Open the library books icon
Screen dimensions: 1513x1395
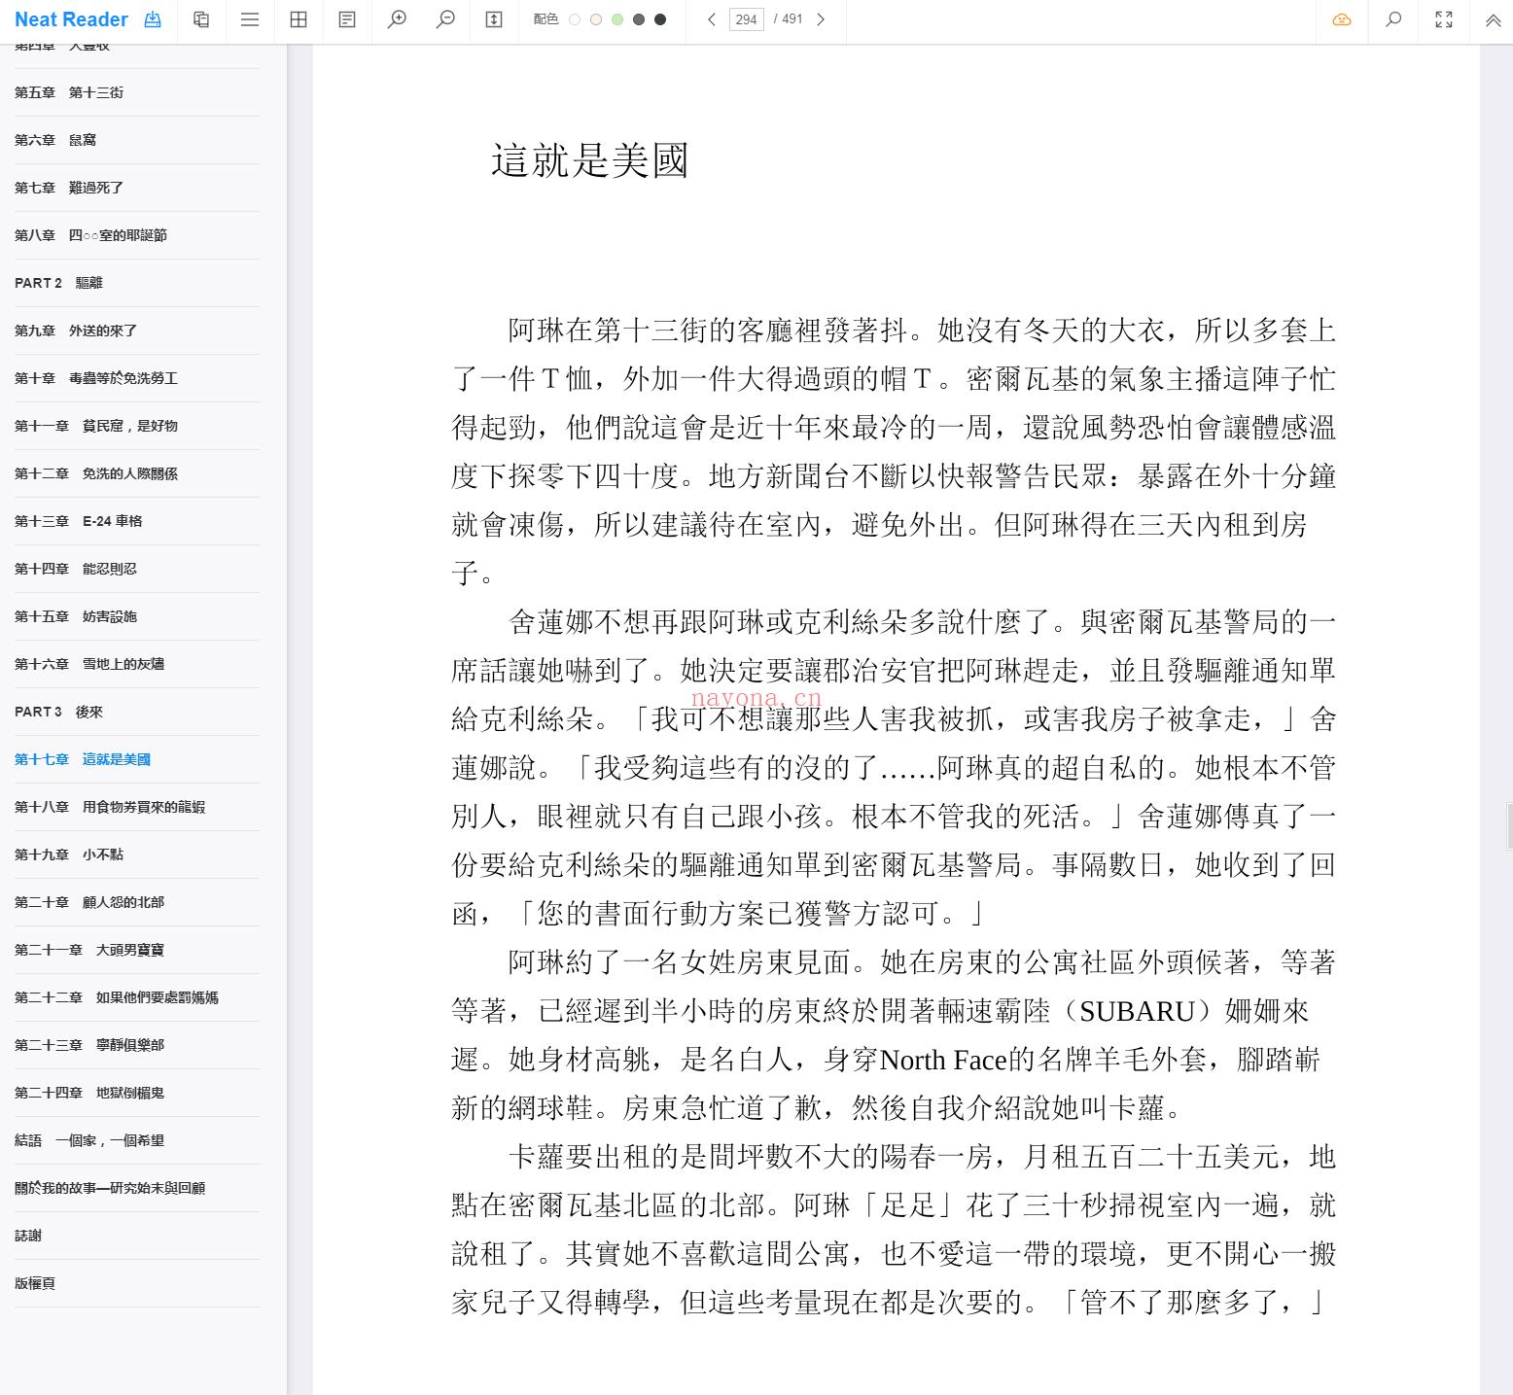(201, 19)
